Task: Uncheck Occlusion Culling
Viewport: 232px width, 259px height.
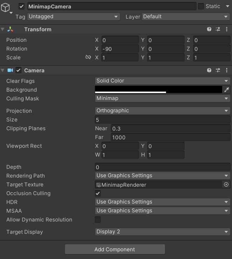Action: (x=98, y=193)
